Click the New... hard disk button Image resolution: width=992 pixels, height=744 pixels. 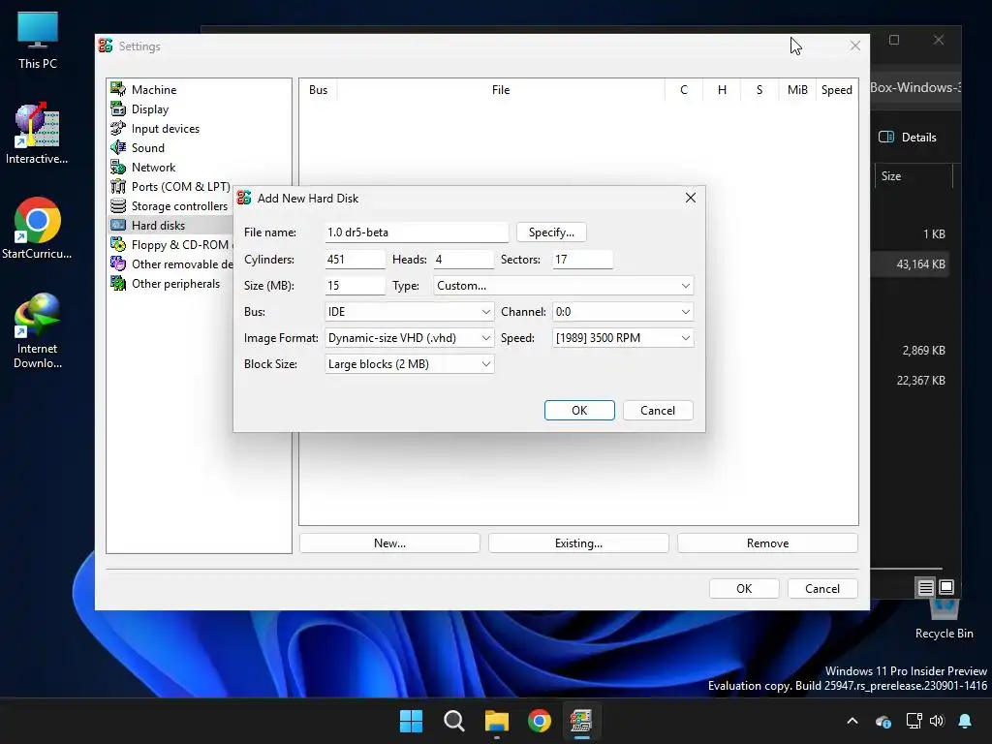389,543
